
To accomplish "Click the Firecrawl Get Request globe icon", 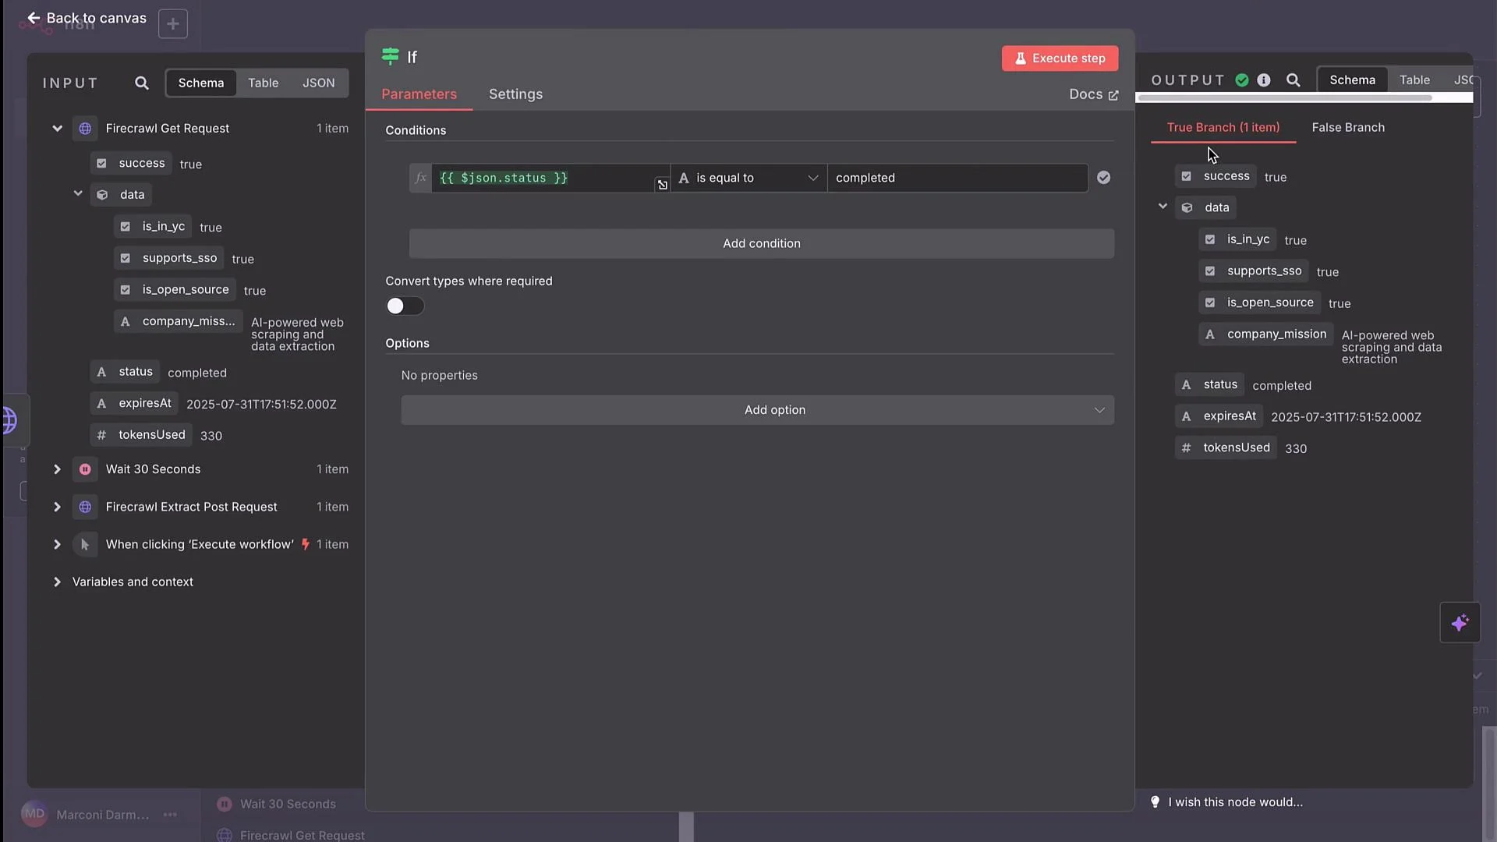I will [x=85, y=129].
